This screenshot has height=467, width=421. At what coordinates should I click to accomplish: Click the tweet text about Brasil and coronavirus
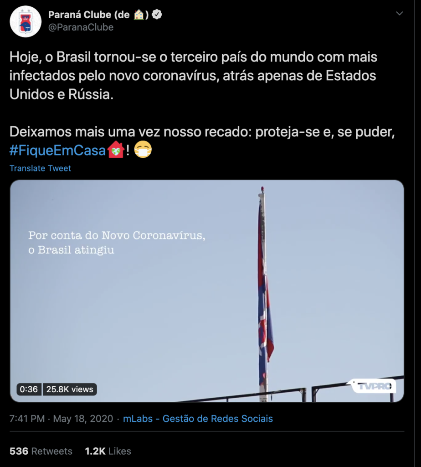click(193, 75)
